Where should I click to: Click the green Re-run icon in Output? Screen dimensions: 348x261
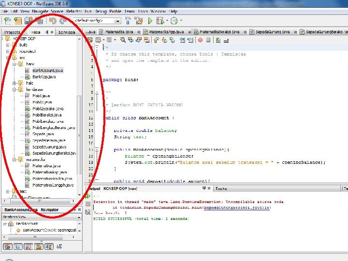pos(87,196)
